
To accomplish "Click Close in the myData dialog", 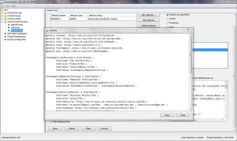I will pos(183,115).
